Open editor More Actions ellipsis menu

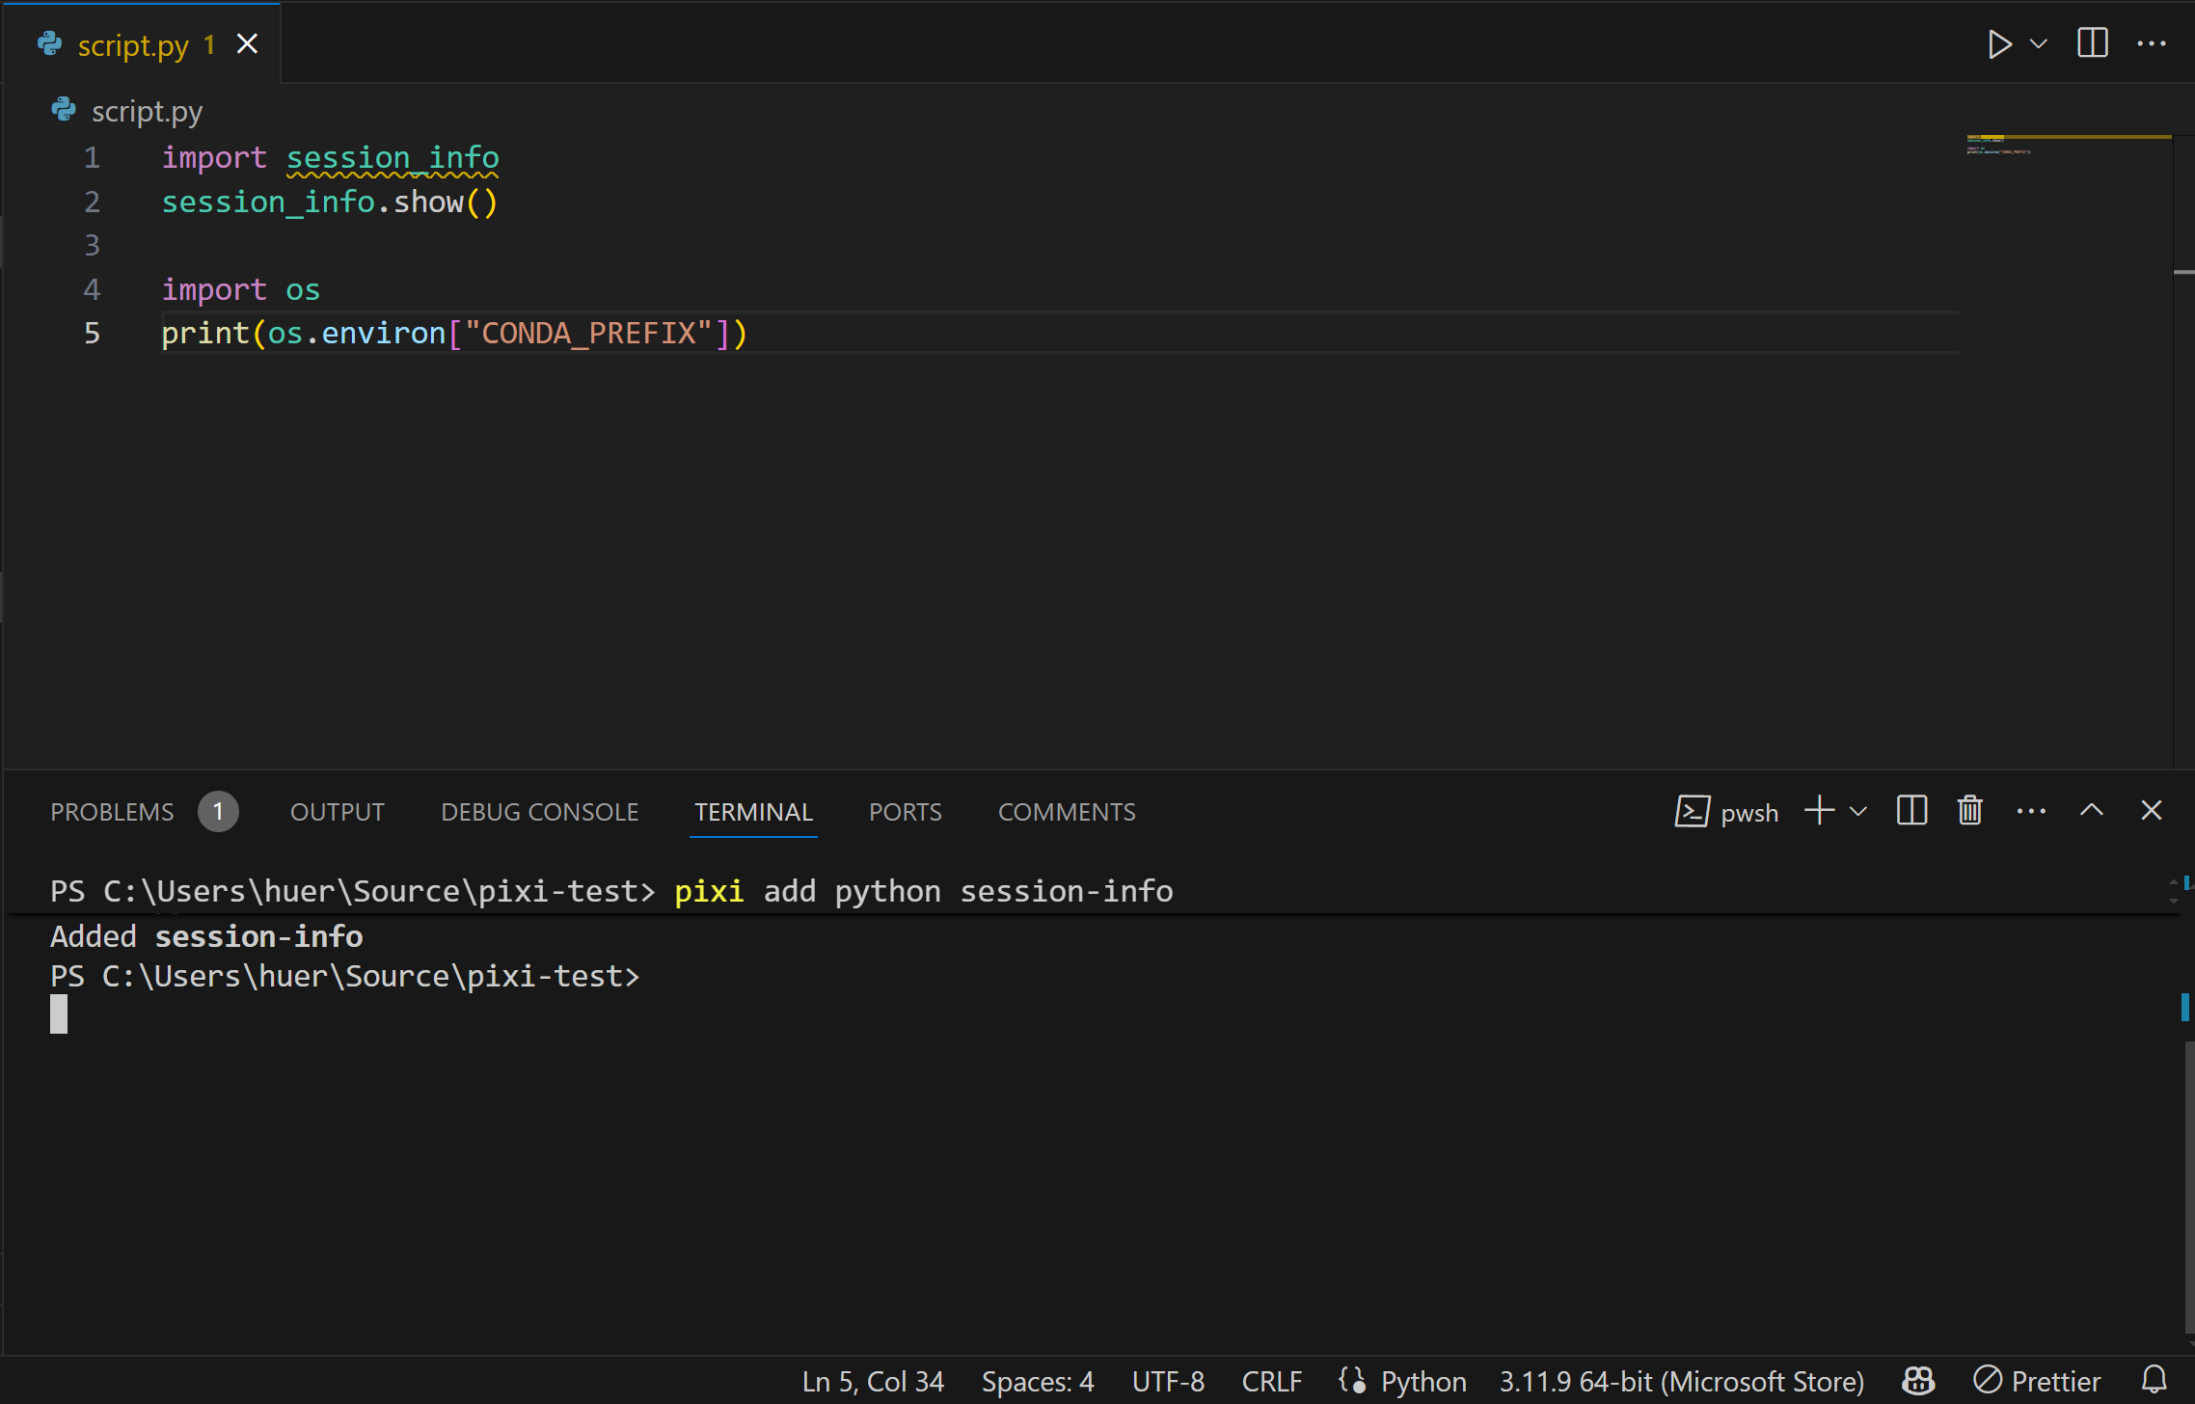tap(2152, 44)
